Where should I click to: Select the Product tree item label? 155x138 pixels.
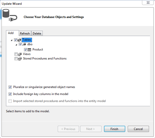click(38, 49)
